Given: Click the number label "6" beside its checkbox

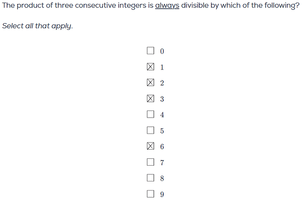Looking at the screenshot, I should point(162,147).
